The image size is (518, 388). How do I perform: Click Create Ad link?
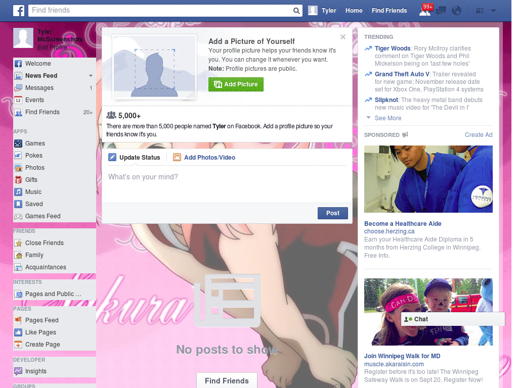pyautogui.click(x=479, y=134)
